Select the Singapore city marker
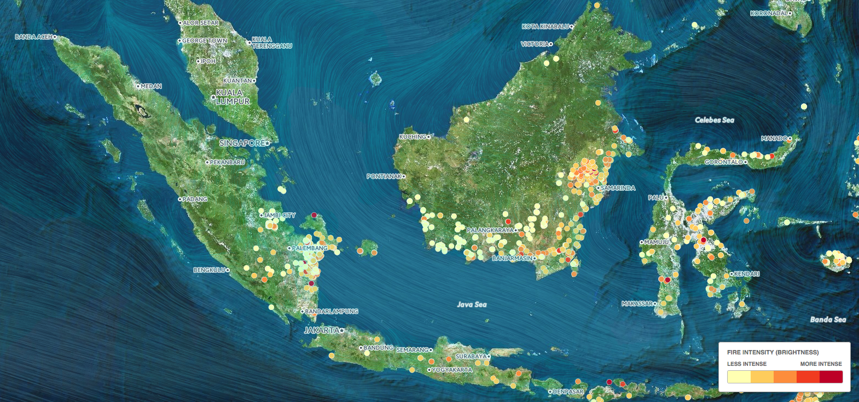859x402 pixels. point(268,143)
